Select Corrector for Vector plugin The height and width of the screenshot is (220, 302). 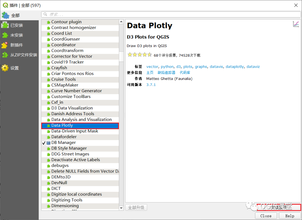tap(80, 56)
